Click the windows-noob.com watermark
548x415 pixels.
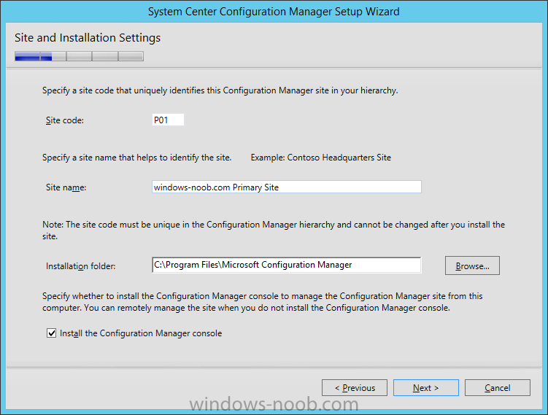click(274, 404)
